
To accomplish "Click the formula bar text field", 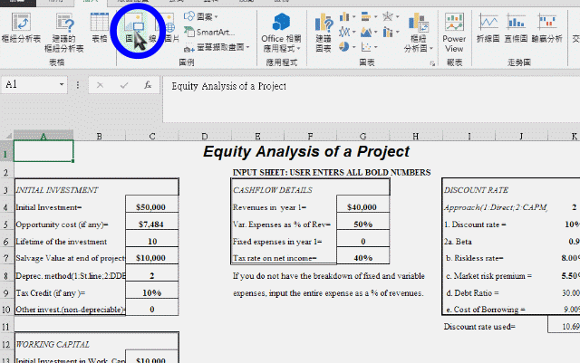I will tap(370, 100).
